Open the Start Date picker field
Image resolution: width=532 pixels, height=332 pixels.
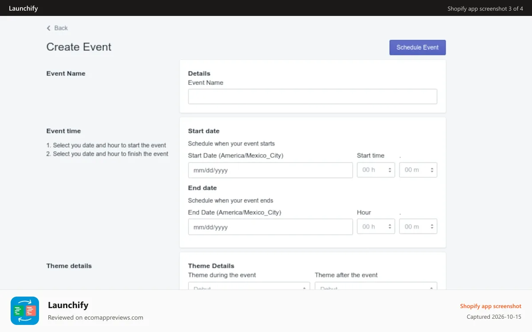270,170
